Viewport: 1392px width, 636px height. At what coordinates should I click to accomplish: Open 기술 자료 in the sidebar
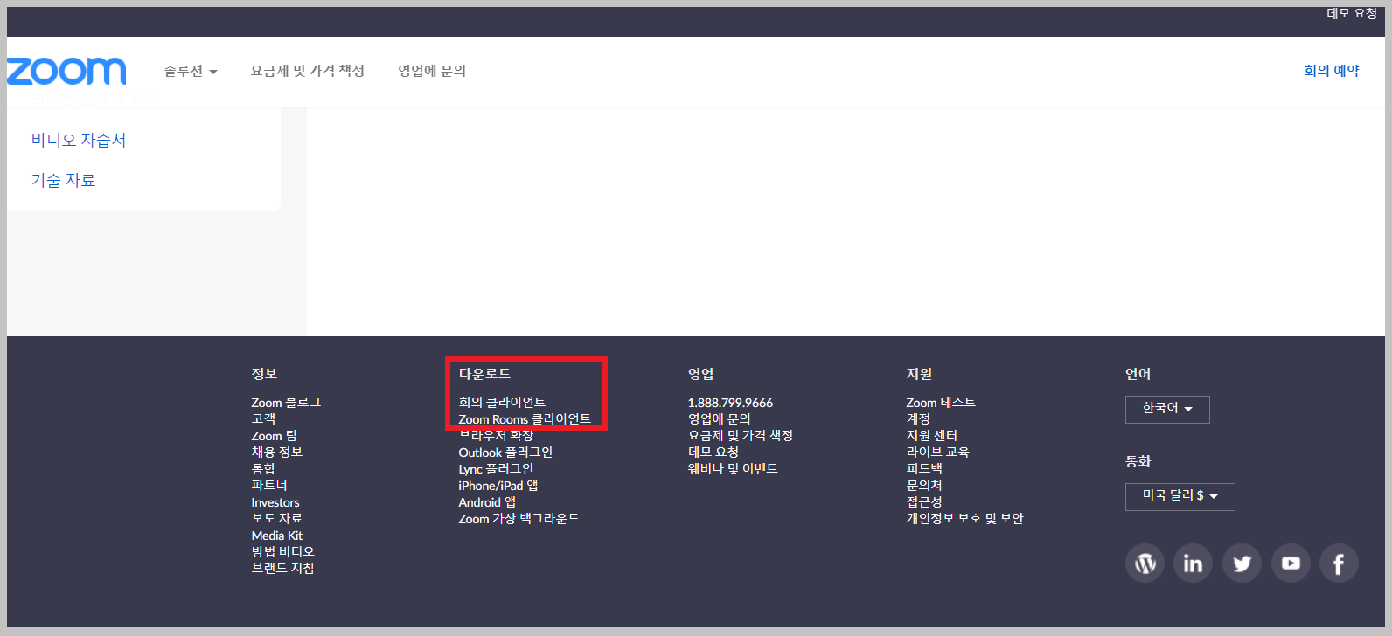63,180
